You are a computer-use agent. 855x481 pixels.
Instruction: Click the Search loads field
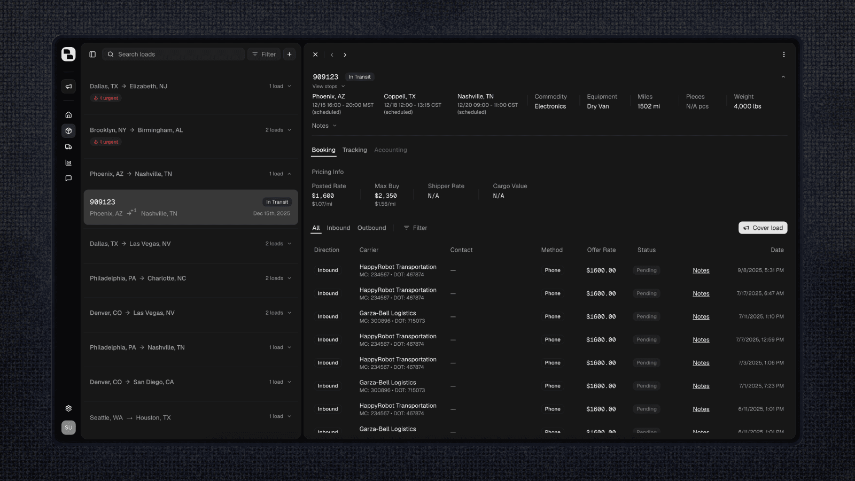coord(173,55)
